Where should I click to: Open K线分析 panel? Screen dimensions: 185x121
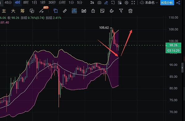(167, 2)
